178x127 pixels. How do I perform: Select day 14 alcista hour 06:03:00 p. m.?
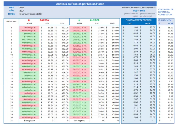click(79, 67)
